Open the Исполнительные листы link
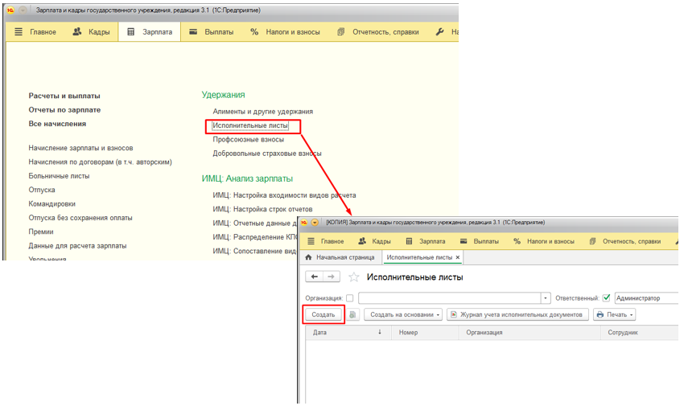This screenshot has height=414, width=684. 249,125
